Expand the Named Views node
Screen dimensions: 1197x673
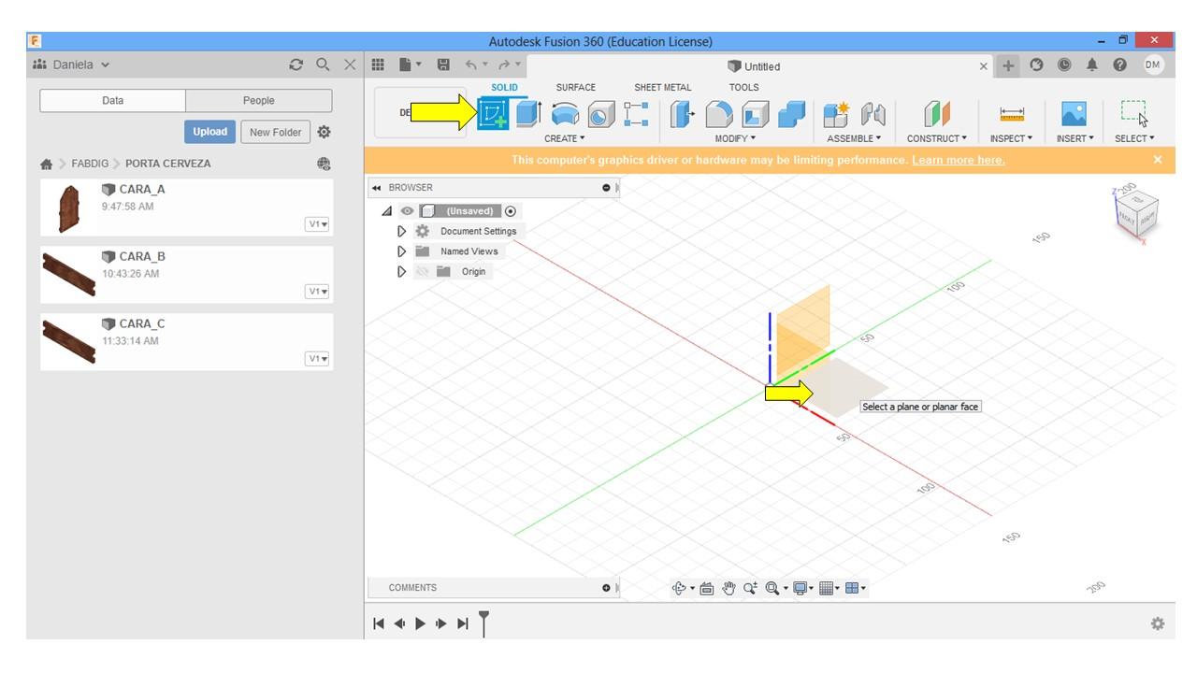pos(402,251)
